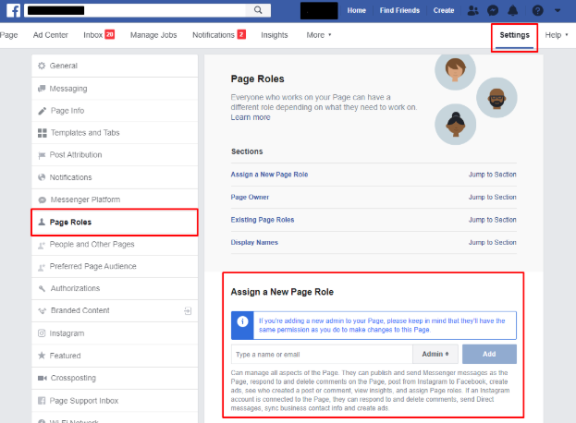Open the Notifications tab with badge
The image size is (576, 423).
[x=219, y=35]
